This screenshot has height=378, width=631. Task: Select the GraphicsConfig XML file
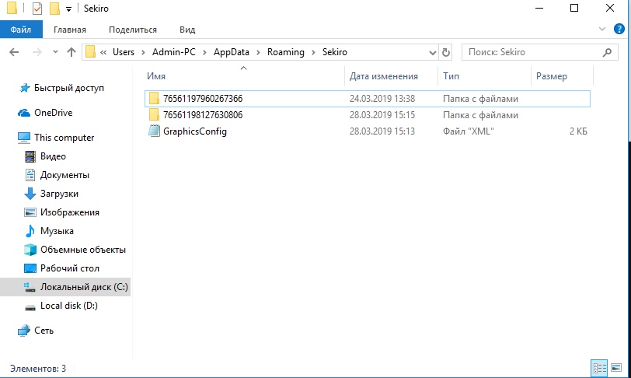point(368,131)
